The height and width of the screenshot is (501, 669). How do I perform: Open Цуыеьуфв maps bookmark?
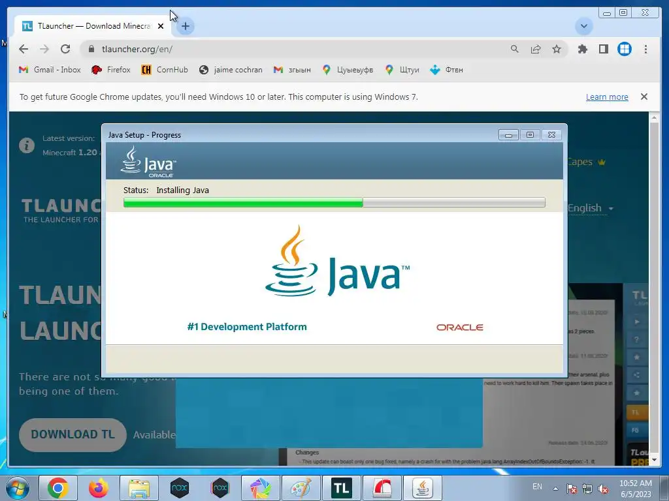point(348,69)
